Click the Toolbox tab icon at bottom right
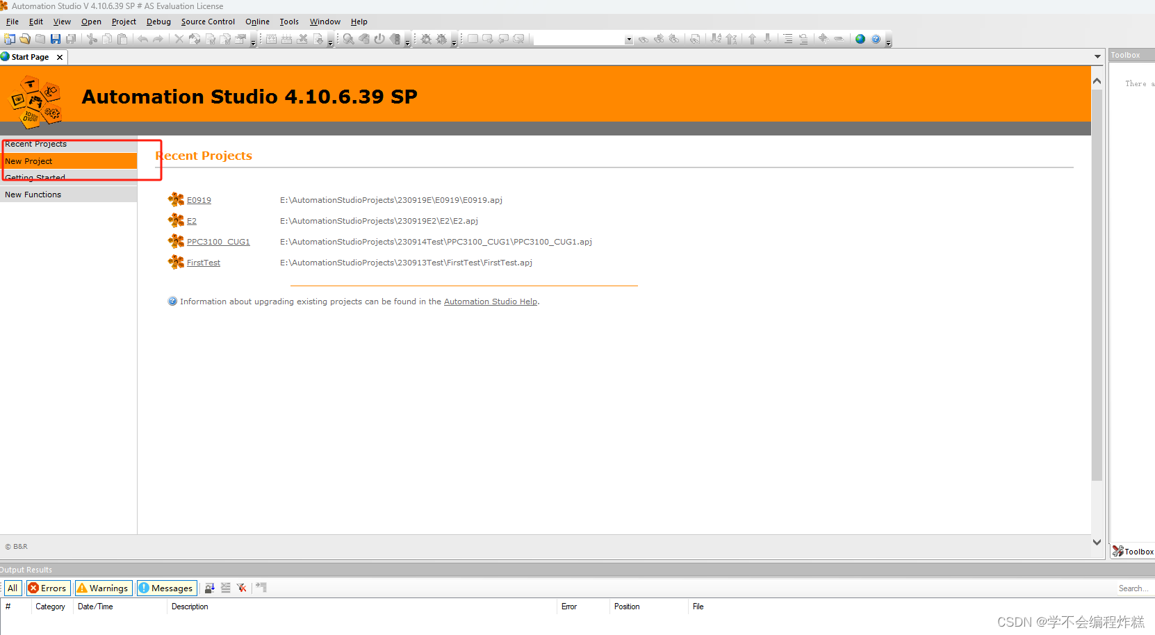 click(x=1118, y=551)
